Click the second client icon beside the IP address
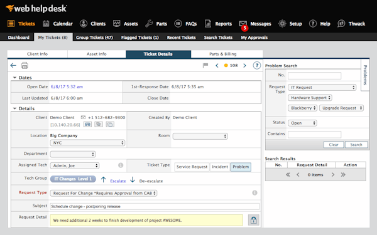 (99, 125)
